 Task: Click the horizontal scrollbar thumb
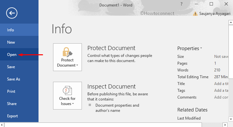pyautogui.click(x=103, y=125)
